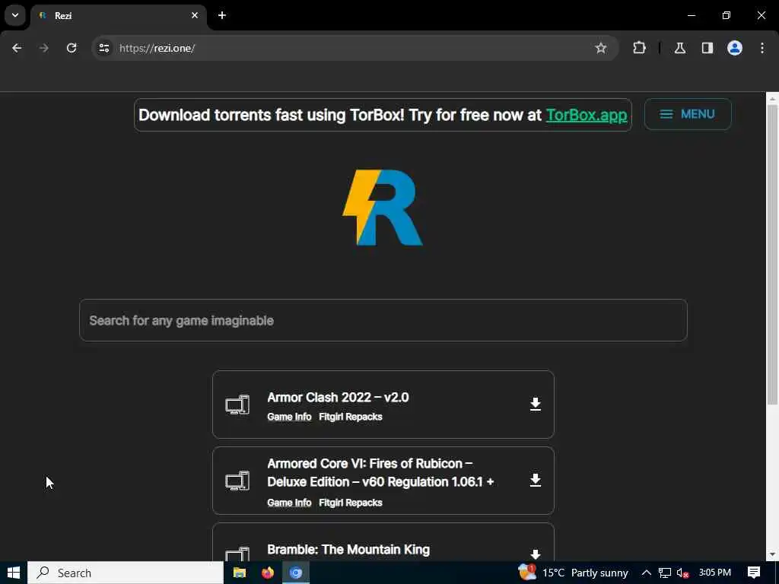Screen dimensions: 779x584
Task: Open the profile avatar menu
Action: pos(735,48)
